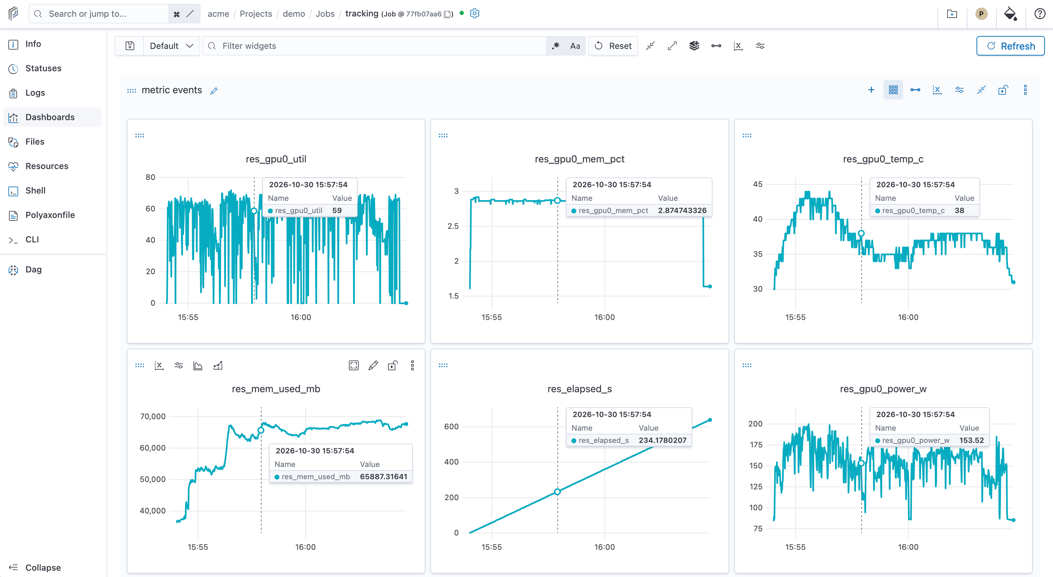Click the top toolbar x-axis icon
Image resolution: width=1053 pixels, height=577 pixels.
[738, 46]
